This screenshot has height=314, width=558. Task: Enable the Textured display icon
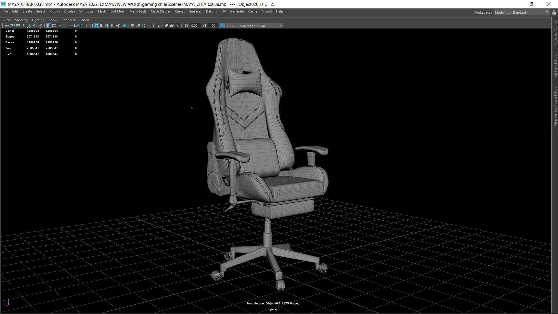[113, 26]
